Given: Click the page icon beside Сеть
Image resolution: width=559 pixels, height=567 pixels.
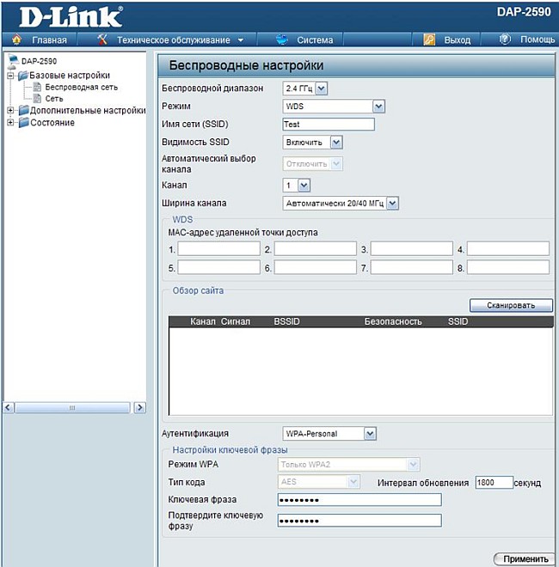Looking at the screenshot, I should (37, 99).
